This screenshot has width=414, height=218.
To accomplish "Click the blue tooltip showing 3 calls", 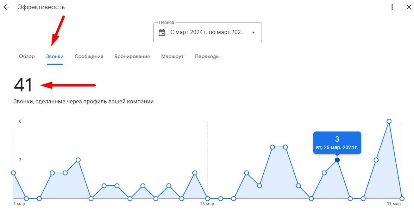I will coord(337,143).
